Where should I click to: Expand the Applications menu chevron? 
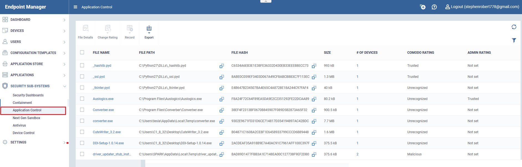(x=64, y=75)
